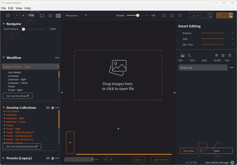
Task: Redo the last edit
Action: click(x=172, y=15)
